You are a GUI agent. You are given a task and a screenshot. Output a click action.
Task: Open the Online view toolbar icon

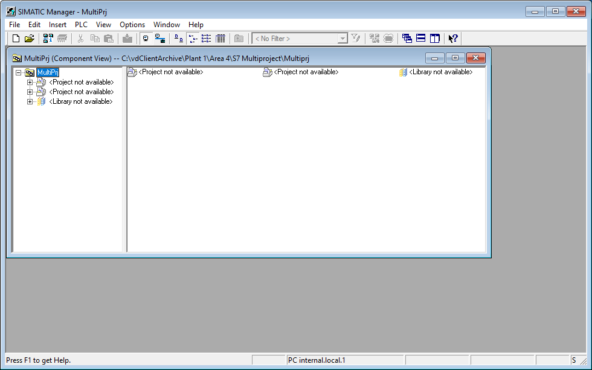coord(160,38)
